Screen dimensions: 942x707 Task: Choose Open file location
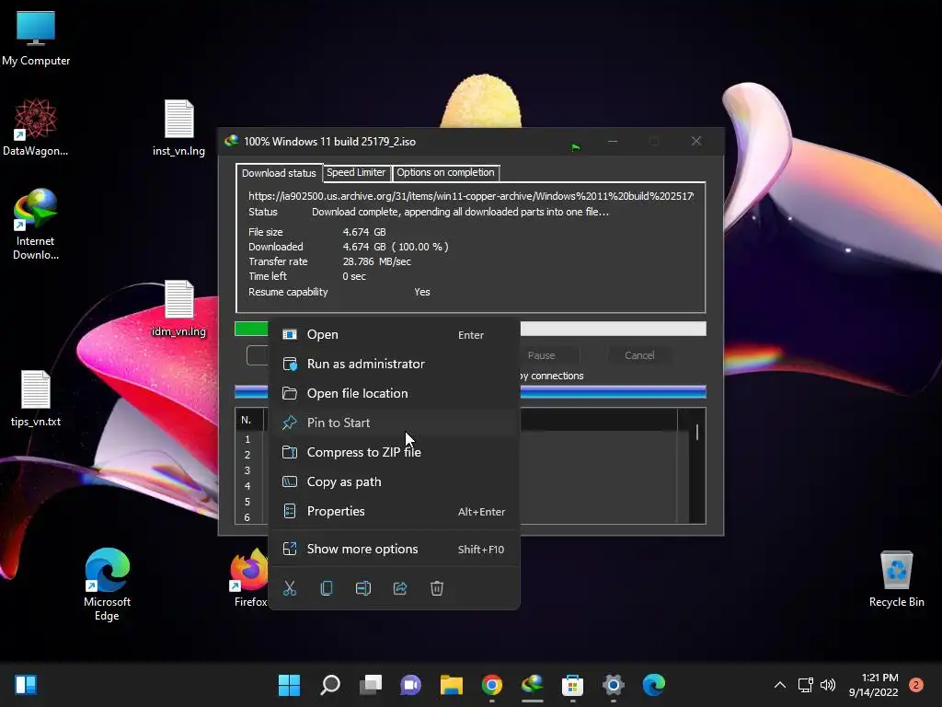click(x=394, y=393)
